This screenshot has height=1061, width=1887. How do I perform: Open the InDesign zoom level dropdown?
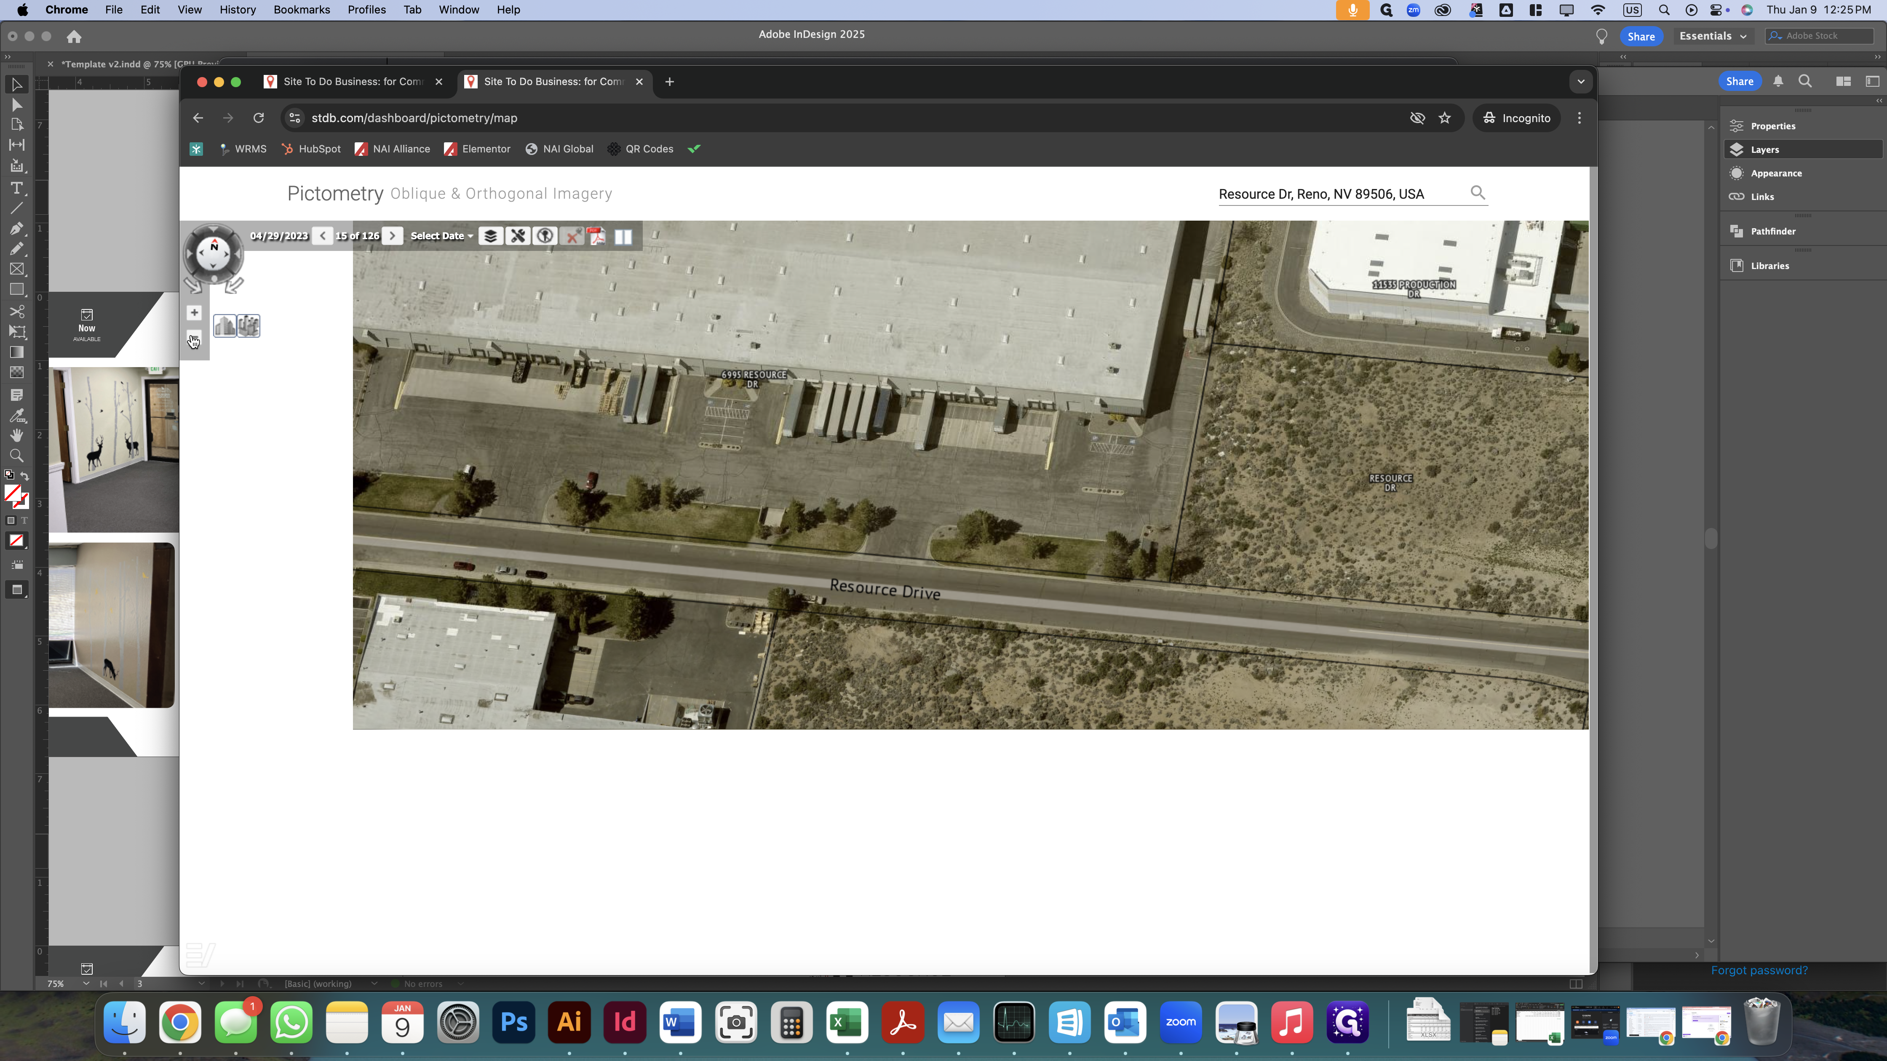pyautogui.click(x=86, y=984)
